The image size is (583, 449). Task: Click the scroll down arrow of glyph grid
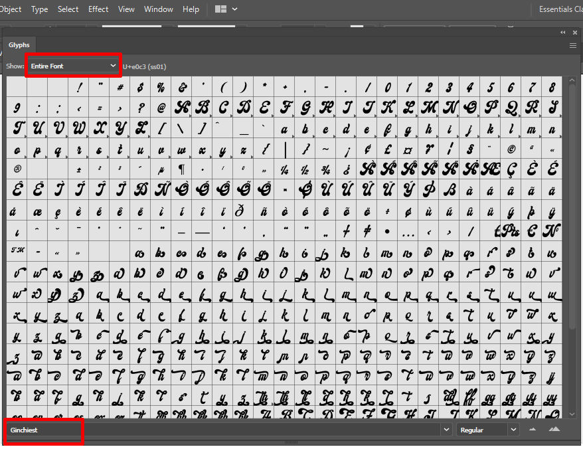572,414
